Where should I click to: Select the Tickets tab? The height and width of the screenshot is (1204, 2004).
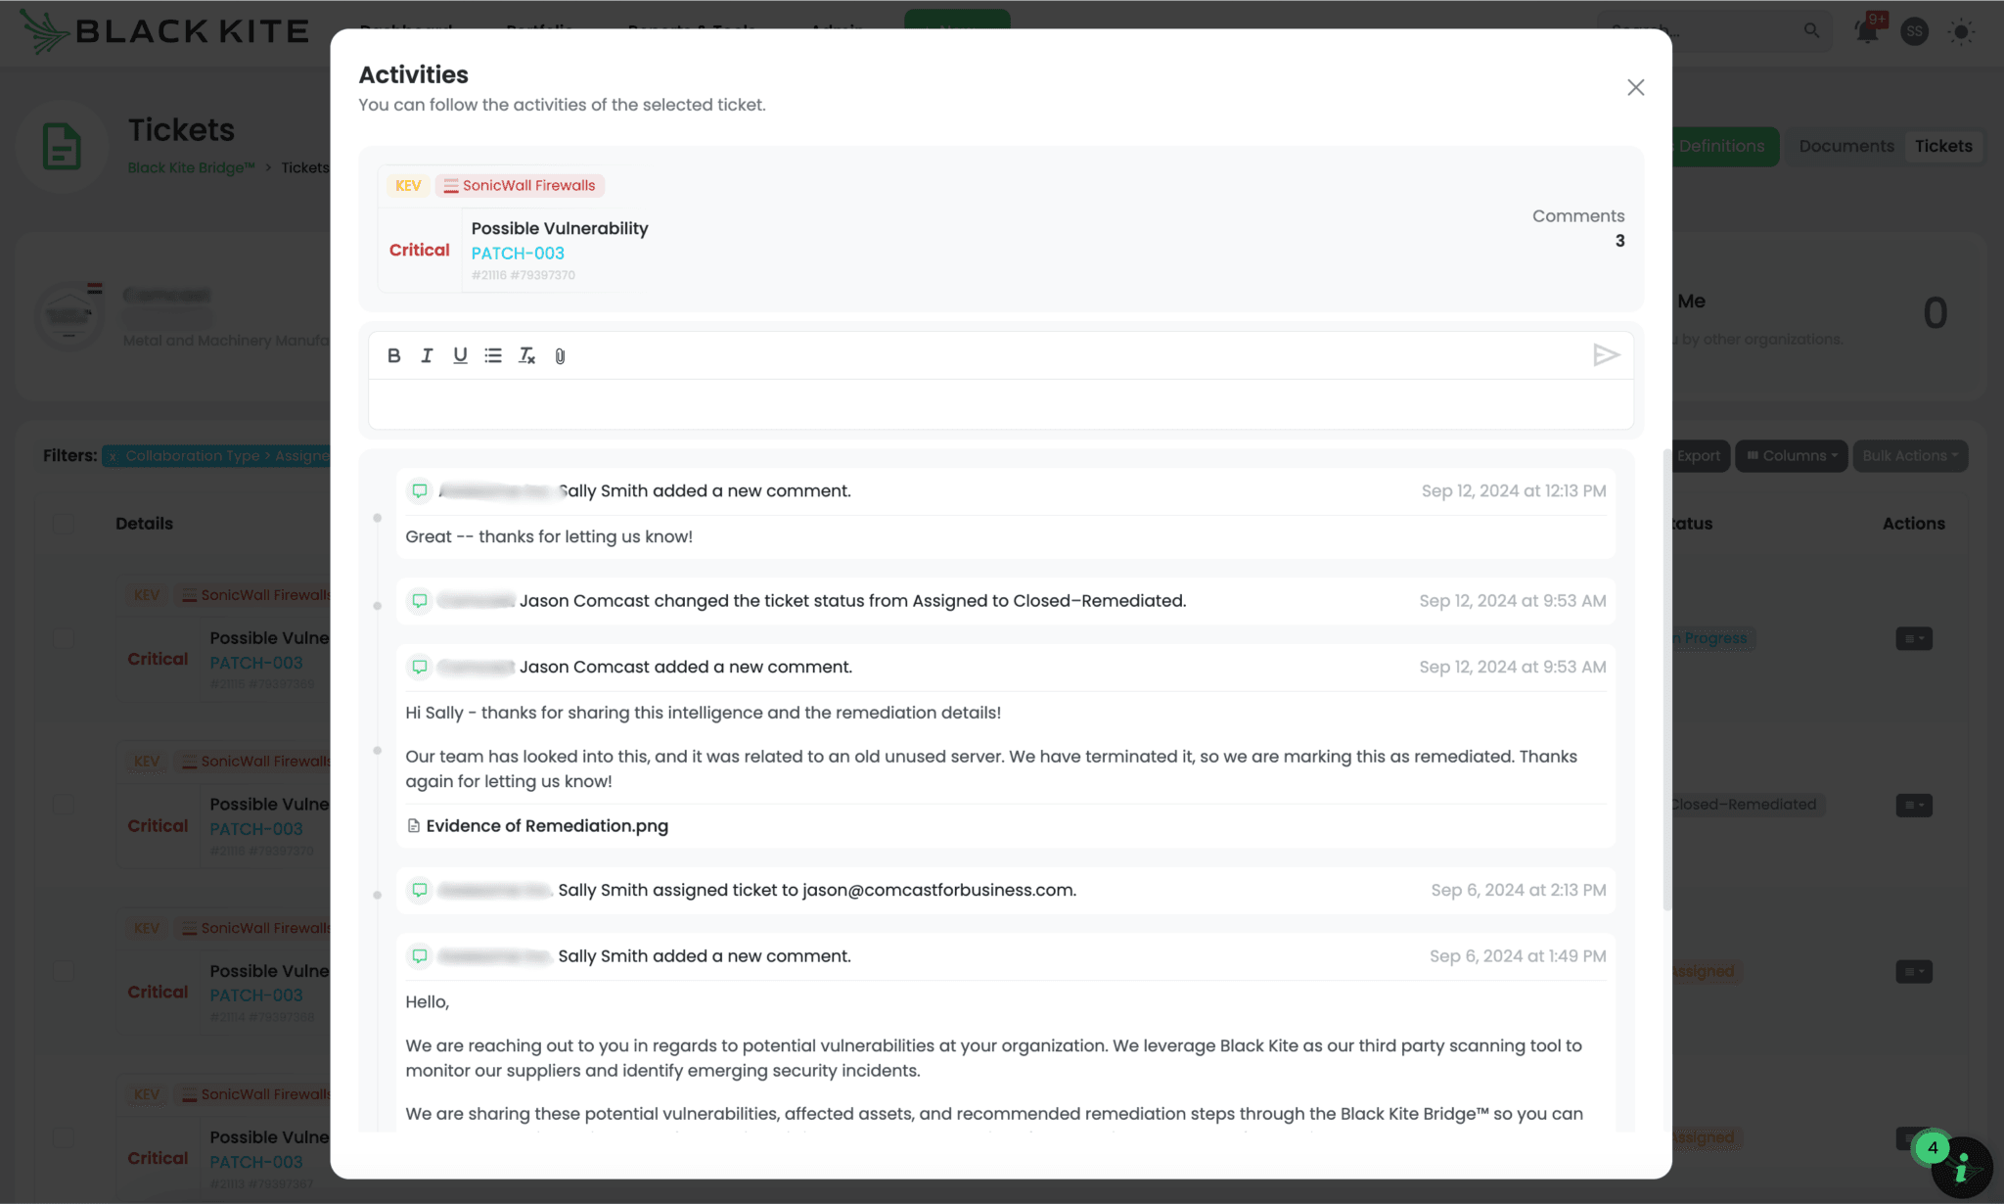click(x=1942, y=146)
